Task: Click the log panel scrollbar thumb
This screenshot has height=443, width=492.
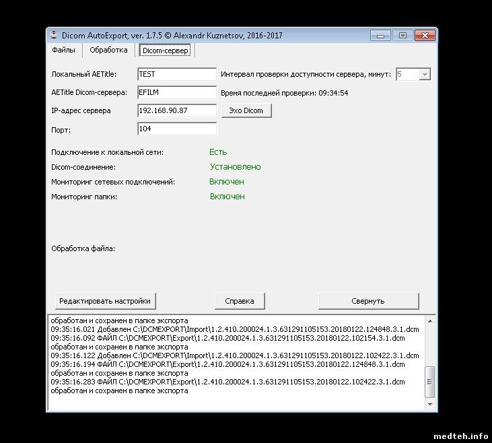Action: coord(431,382)
